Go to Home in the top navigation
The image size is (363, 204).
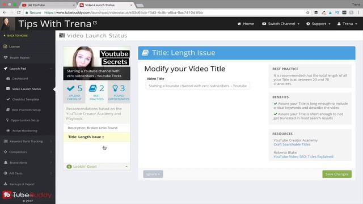point(246,24)
